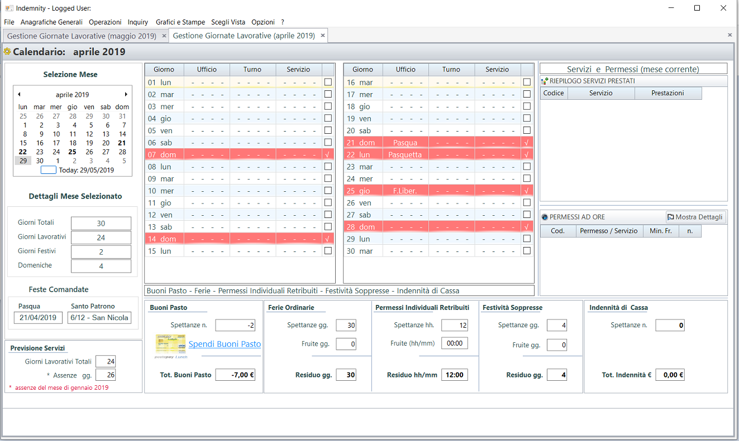Click the Assenze gg. field showing 26

(x=105, y=375)
